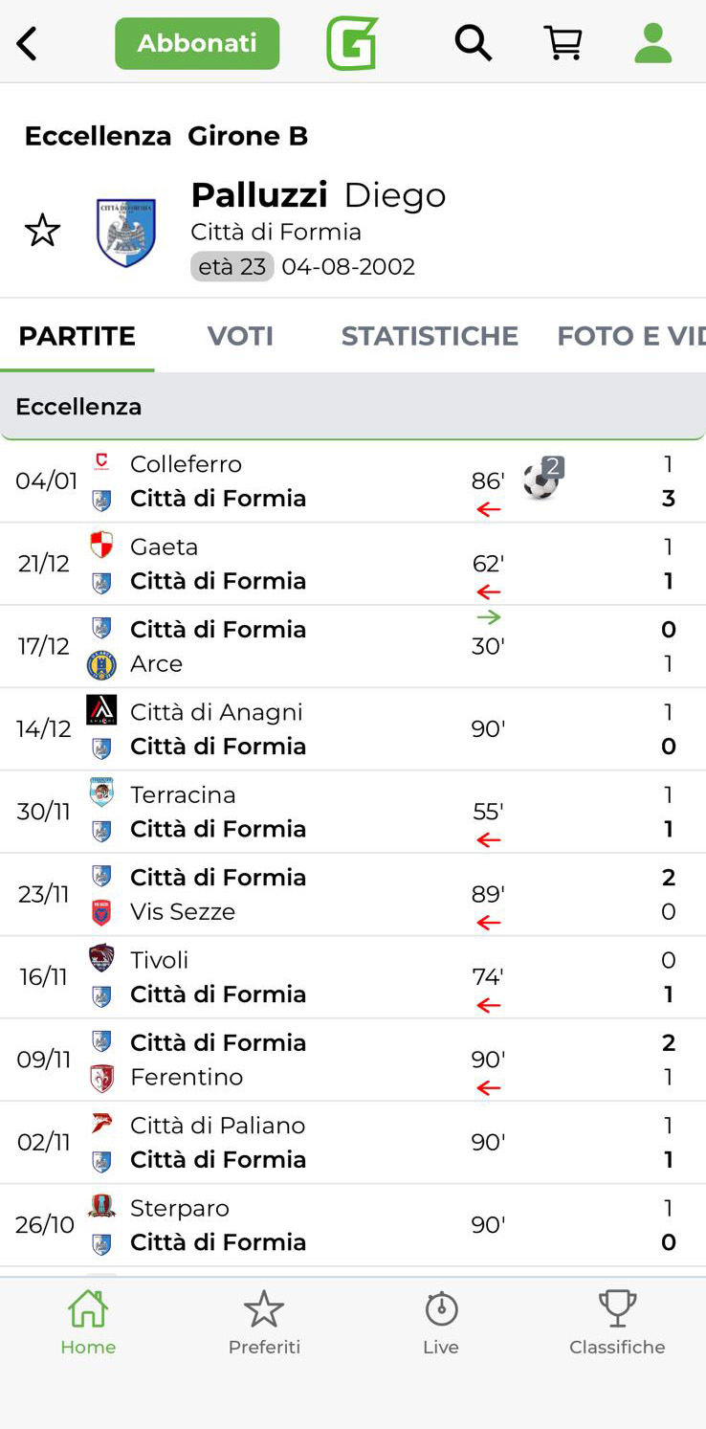
Task: Switch to the VOTI tab
Action: [x=240, y=336]
